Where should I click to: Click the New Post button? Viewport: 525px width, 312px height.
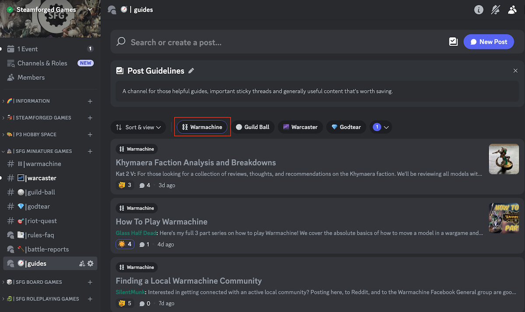click(x=489, y=42)
